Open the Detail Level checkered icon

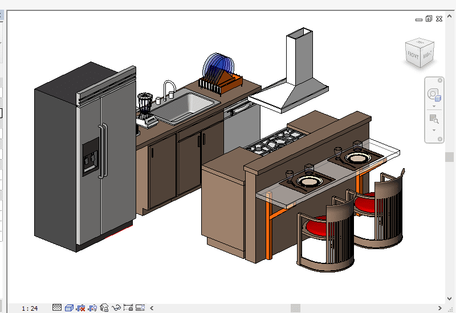click(x=57, y=308)
